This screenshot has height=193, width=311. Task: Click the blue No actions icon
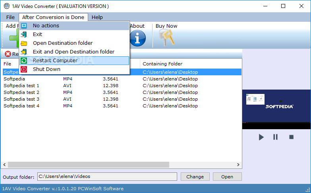[x=24, y=26]
